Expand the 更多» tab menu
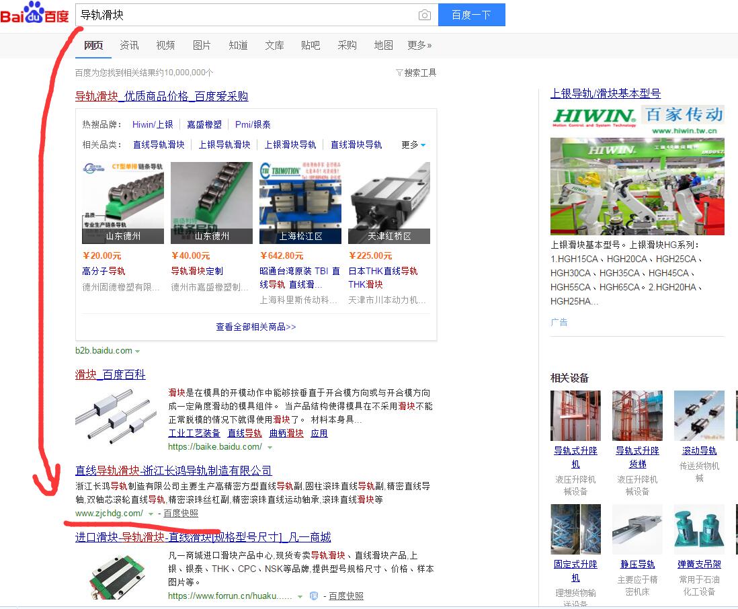Screen dimensions: 738x609 419,45
